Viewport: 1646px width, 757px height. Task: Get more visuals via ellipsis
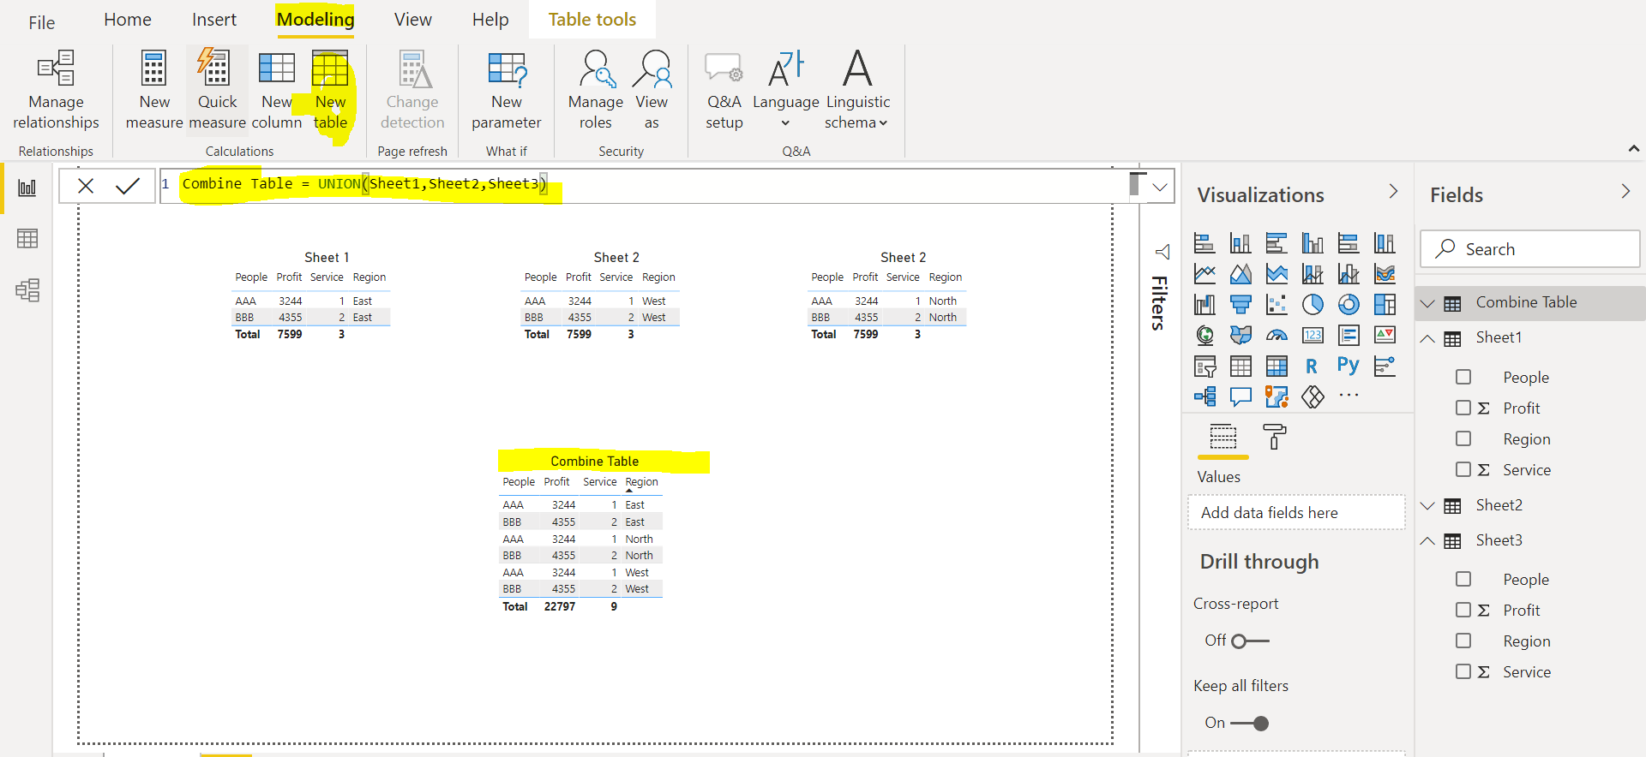pyautogui.click(x=1349, y=396)
